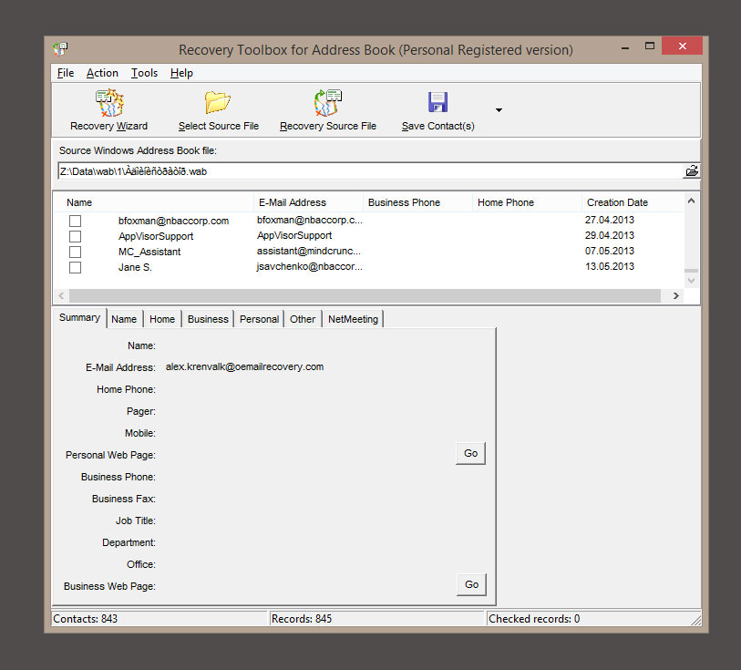Click the horizontal scrollbar track

365,295
